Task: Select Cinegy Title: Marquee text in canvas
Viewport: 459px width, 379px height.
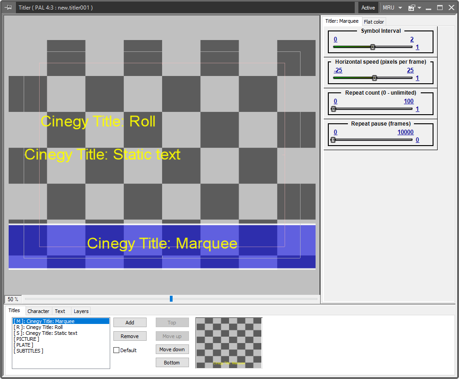Action: pyautogui.click(x=162, y=244)
